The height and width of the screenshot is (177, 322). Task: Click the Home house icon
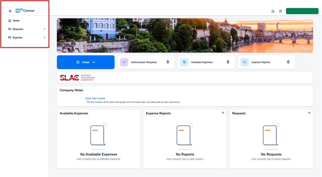pos(10,21)
